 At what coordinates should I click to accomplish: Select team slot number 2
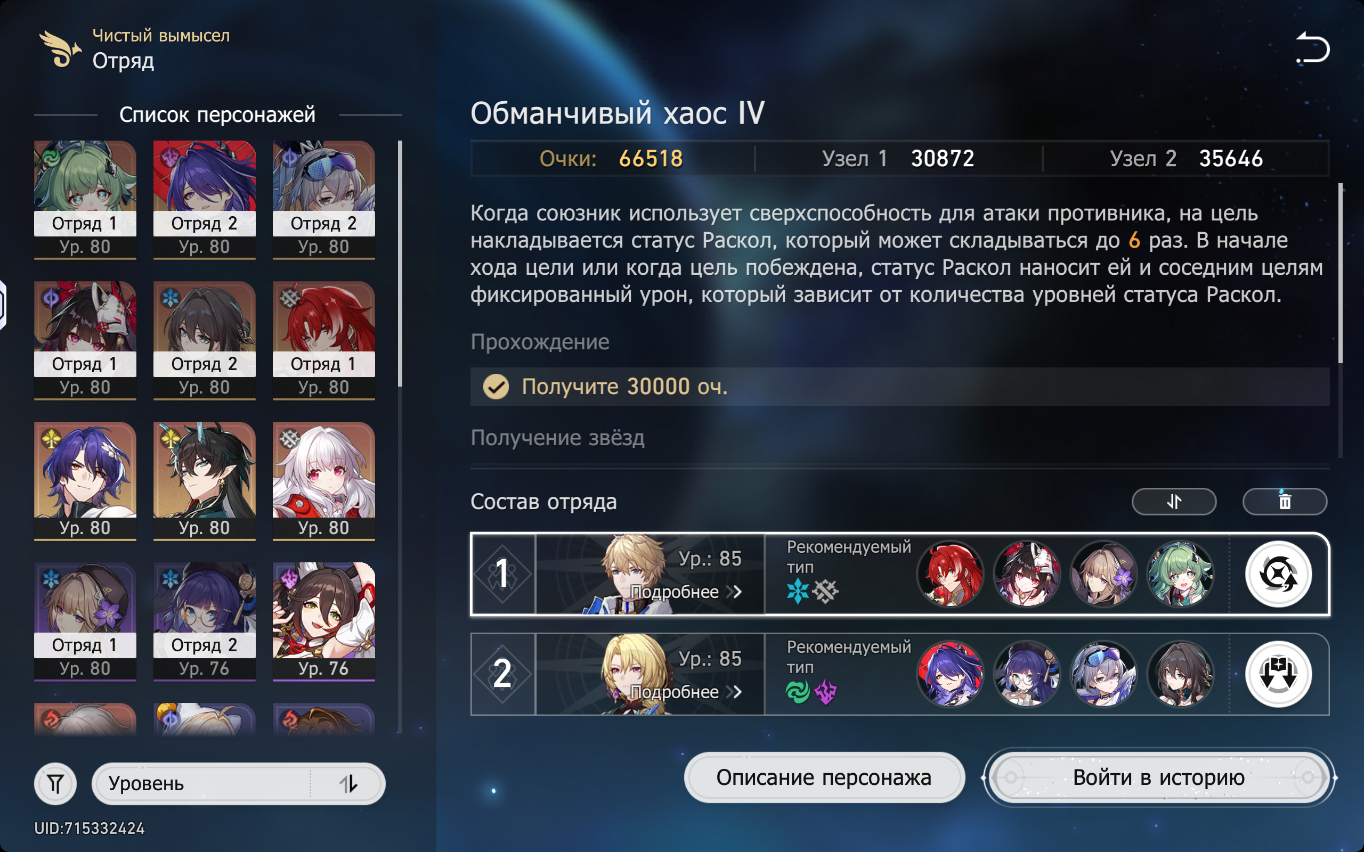(x=503, y=674)
